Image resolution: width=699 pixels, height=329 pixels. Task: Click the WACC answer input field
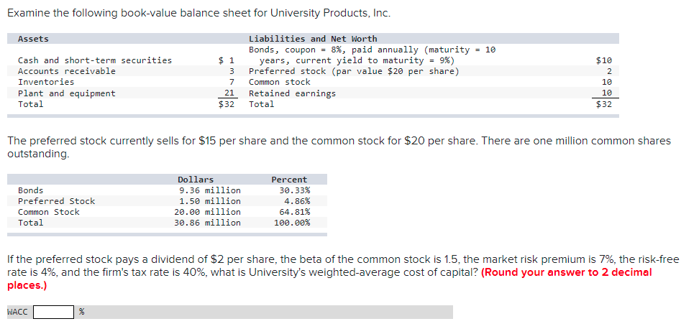click(x=53, y=312)
